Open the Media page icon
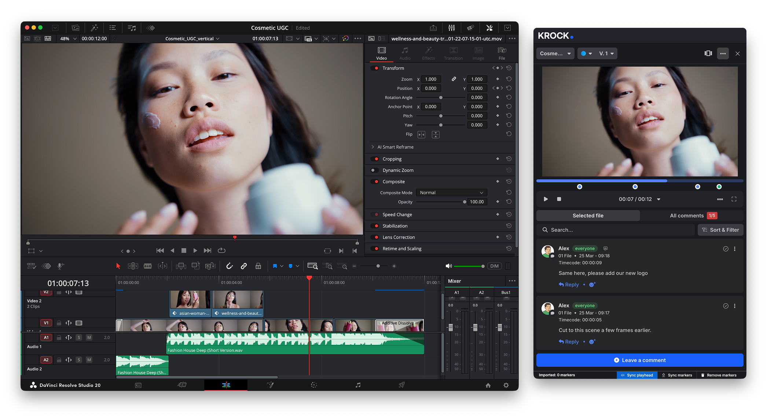The height and width of the screenshot is (418, 771). click(x=138, y=385)
